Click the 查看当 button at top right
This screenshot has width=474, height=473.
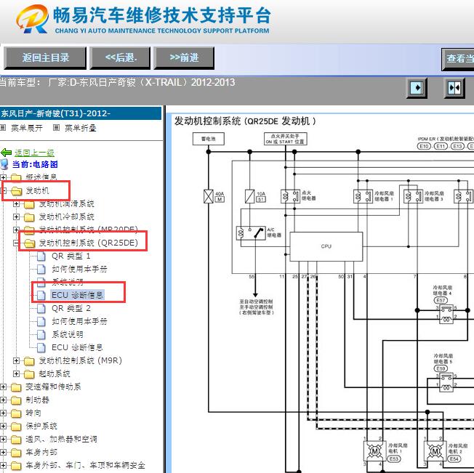458,59
